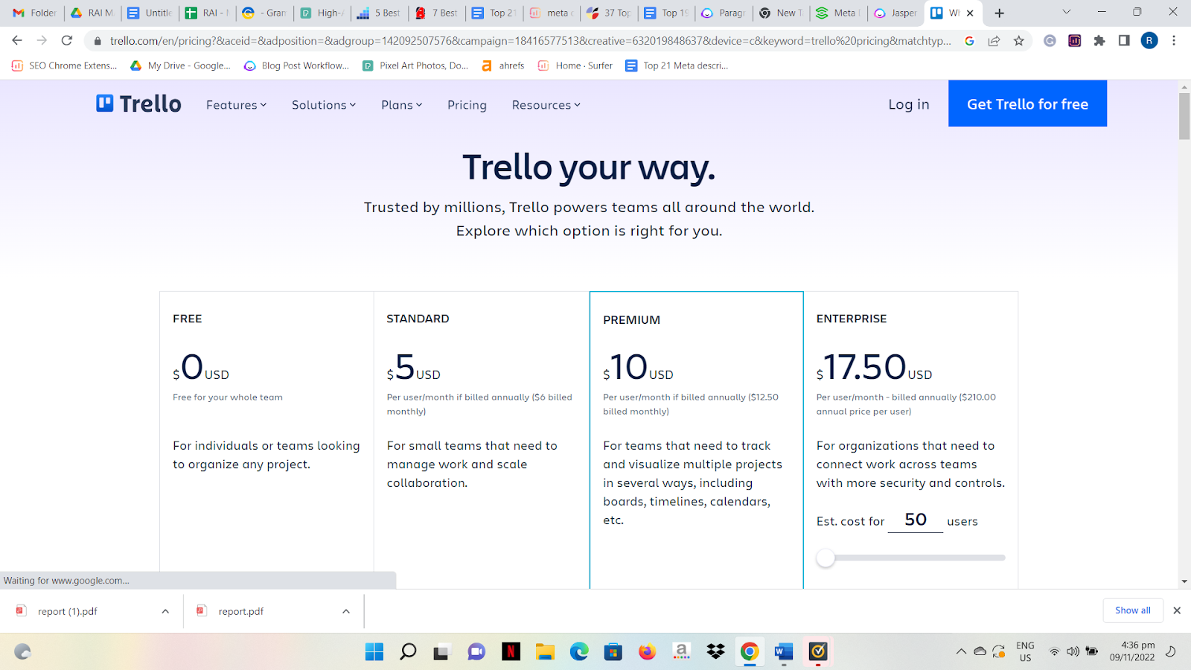The image size is (1191, 670).
Task: Open the taskbar clock and date
Action: coord(1132,651)
